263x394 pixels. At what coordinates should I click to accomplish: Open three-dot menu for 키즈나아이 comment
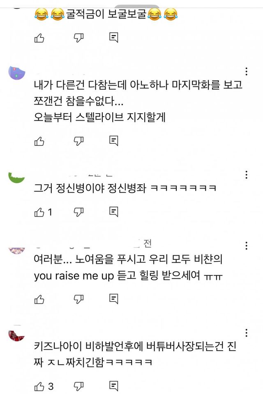click(x=246, y=333)
